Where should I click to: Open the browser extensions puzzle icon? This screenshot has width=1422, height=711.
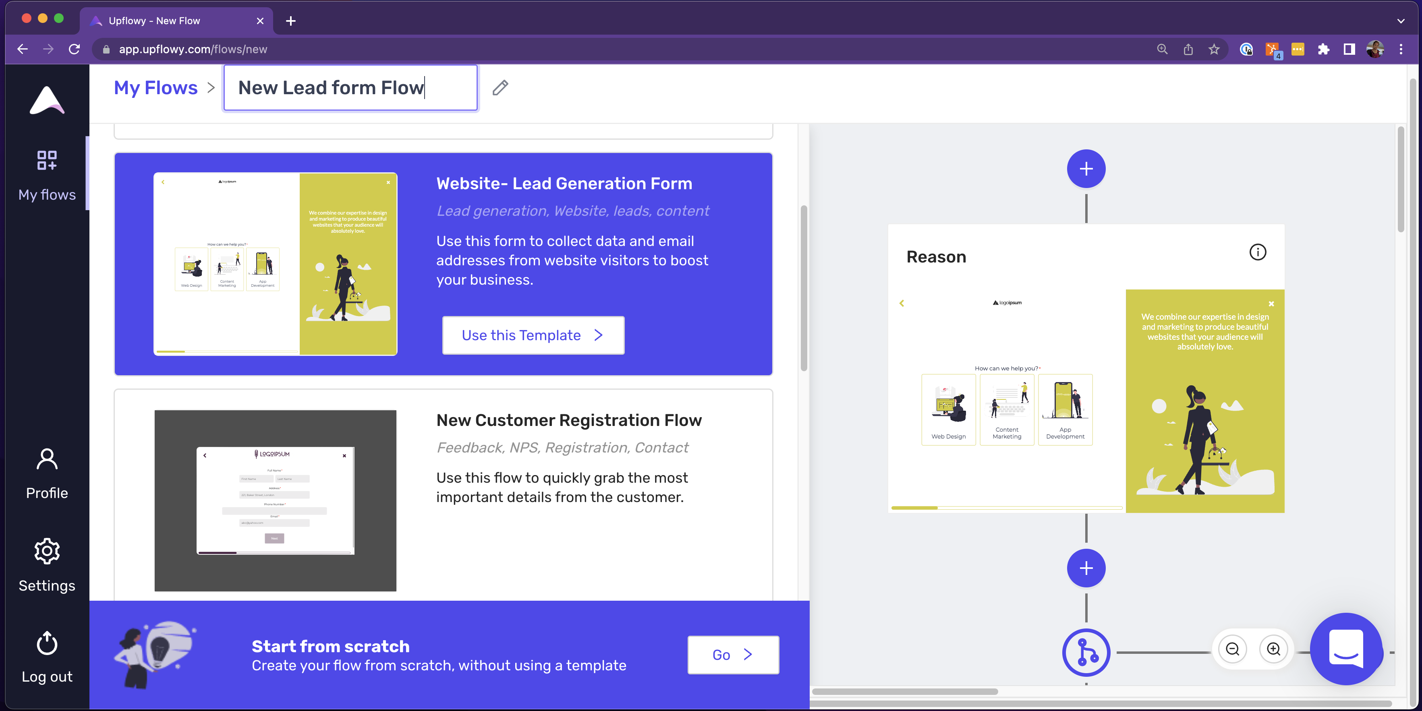[1323, 49]
